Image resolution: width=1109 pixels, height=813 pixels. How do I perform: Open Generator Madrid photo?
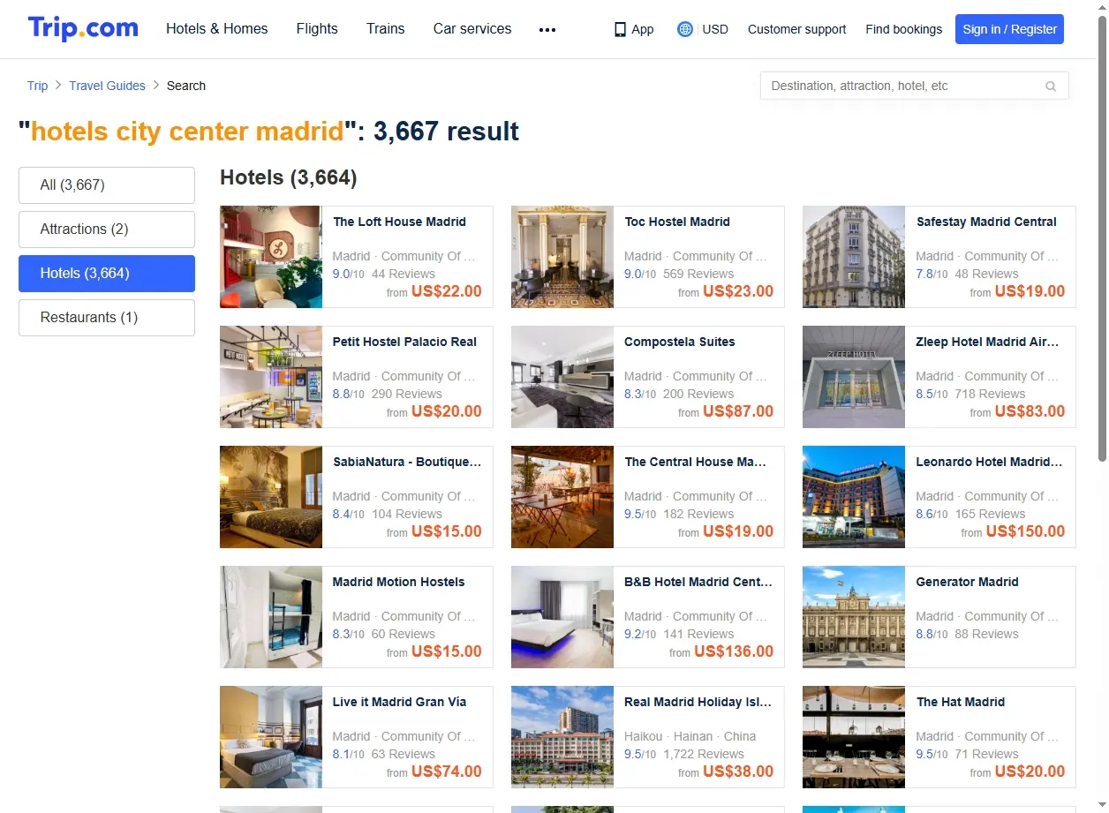[x=854, y=617]
